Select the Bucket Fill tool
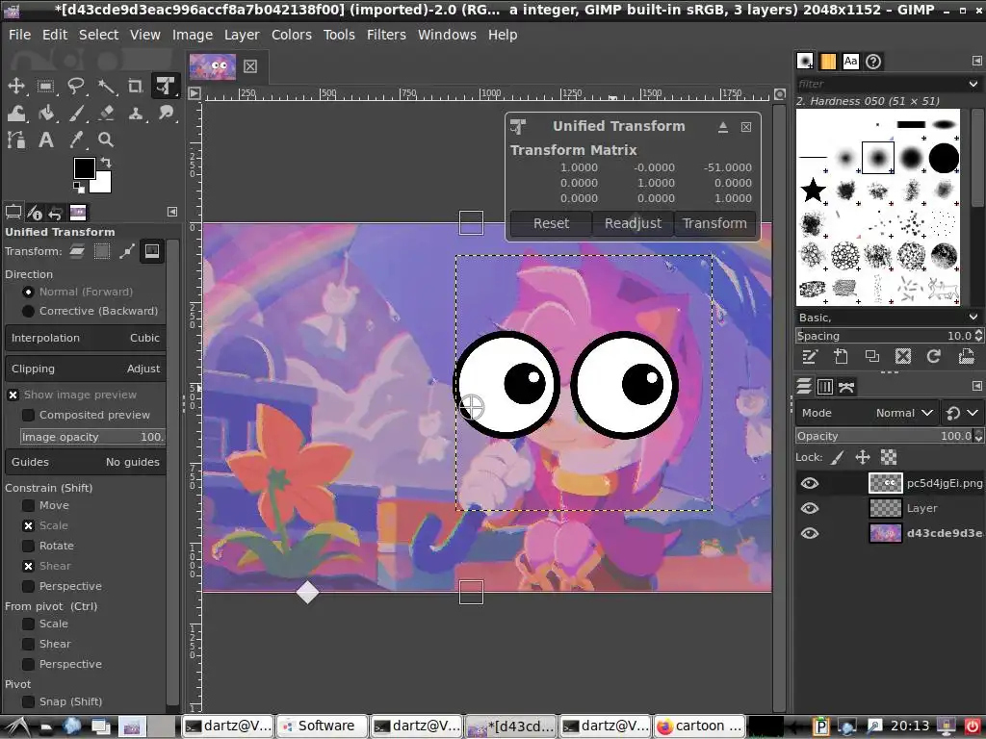The height and width of the screenshot is (739, 986). tap(45, 114)
